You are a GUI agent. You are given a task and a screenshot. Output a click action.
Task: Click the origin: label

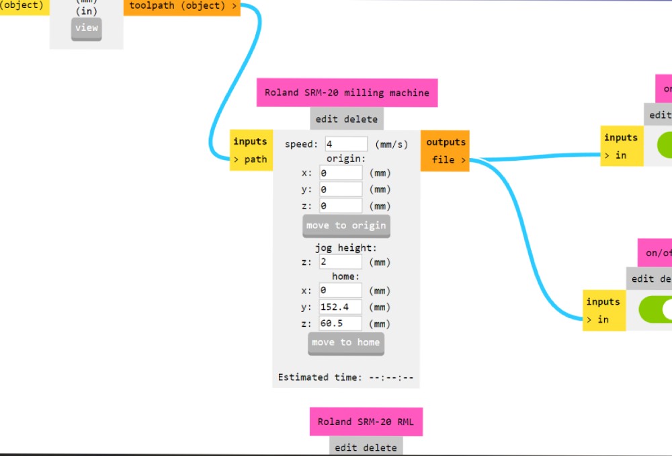[x=346, y=159]
